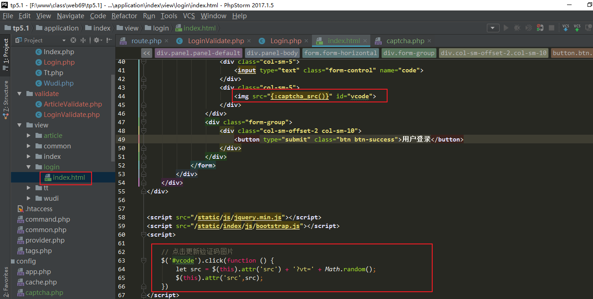The width and height of the screenshot is (593, 299).
Task: Collapse the validate folder
Action: [x=20, y=94]
